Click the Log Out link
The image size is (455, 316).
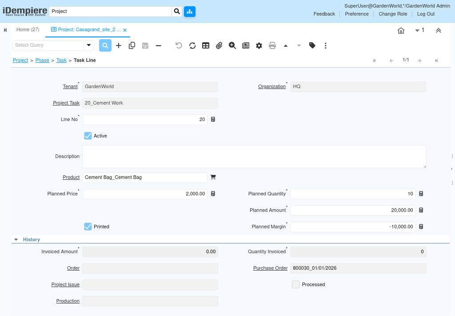click(426, 14)
